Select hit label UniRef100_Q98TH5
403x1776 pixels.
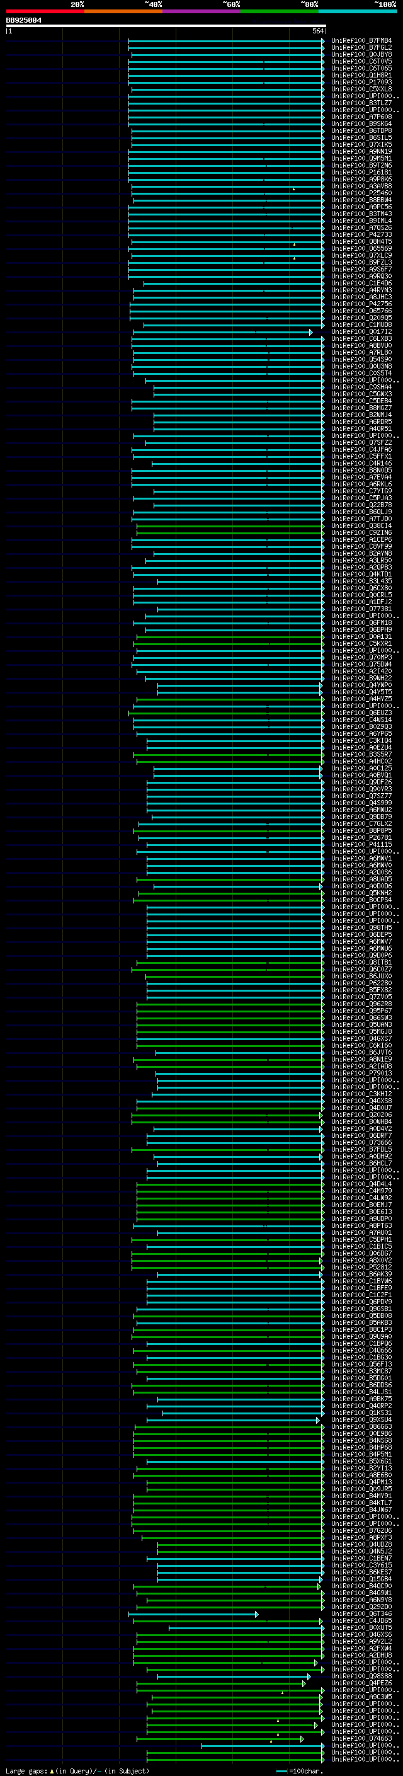pyautogui.click(x=361, y=928)
